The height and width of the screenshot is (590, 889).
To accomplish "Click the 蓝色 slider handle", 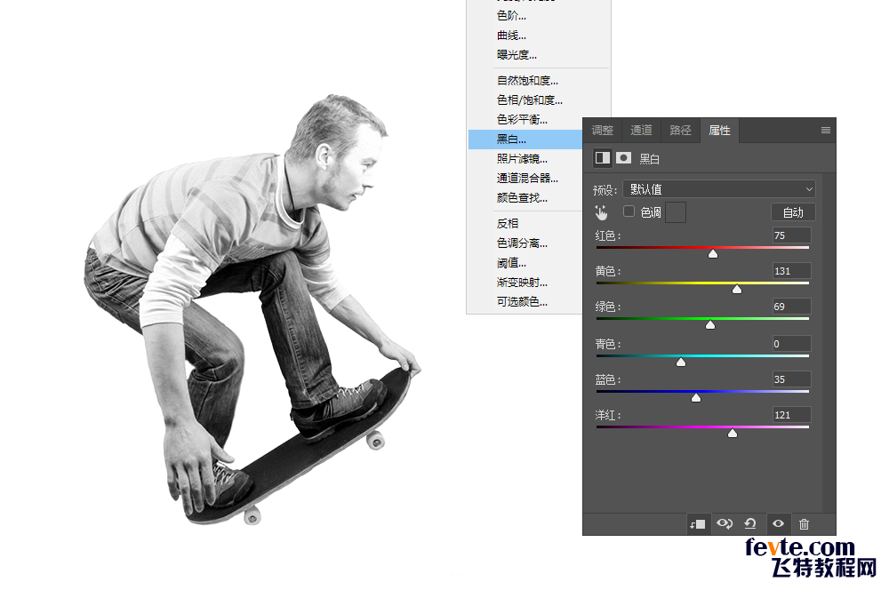I will click(x=696, y=398).
